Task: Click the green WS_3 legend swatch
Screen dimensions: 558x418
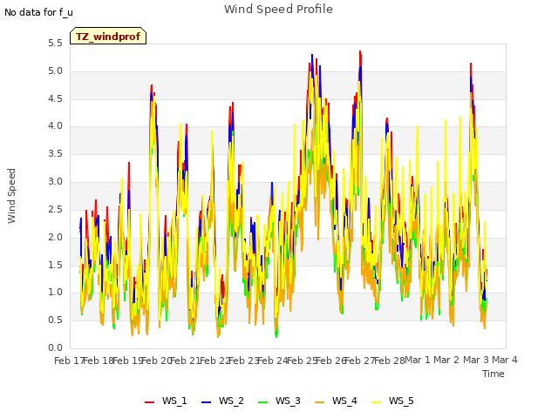Action: (263, 401)
